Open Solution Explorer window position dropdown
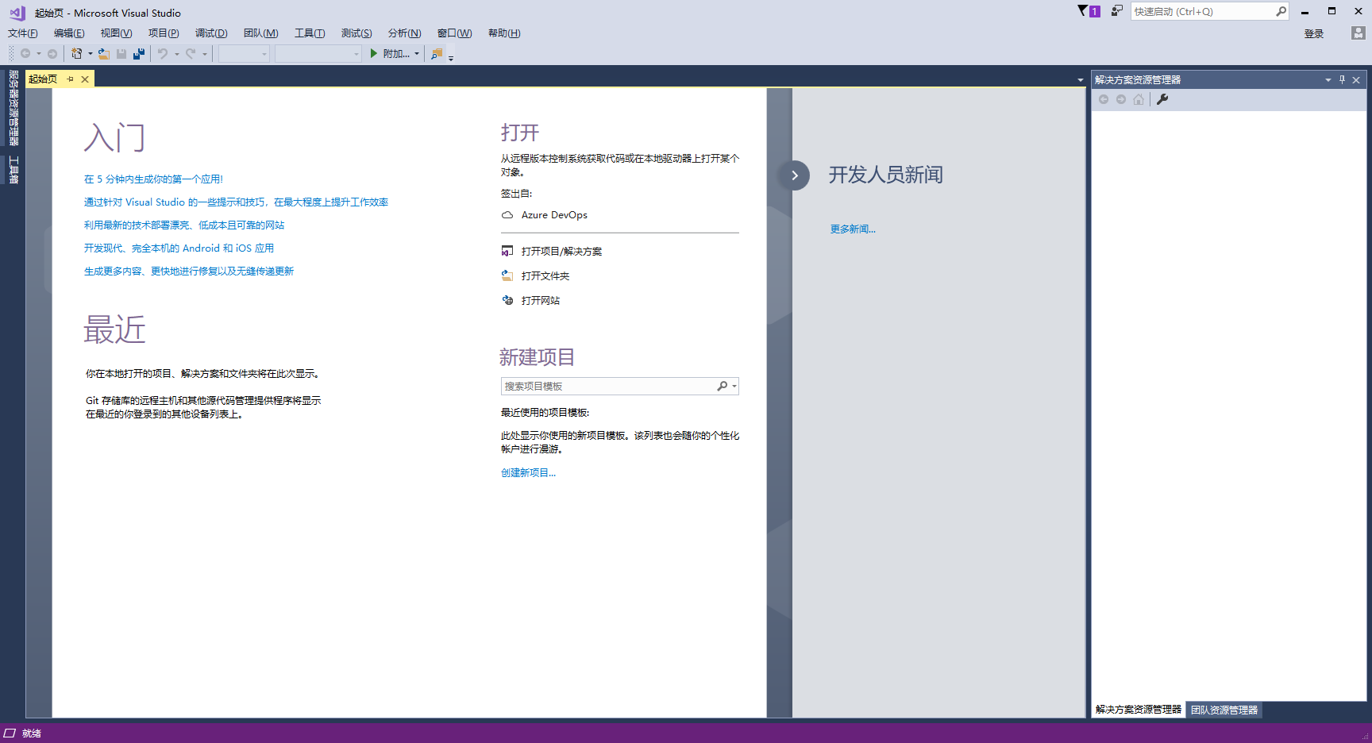1372x743 pixels. point(1328,79)
